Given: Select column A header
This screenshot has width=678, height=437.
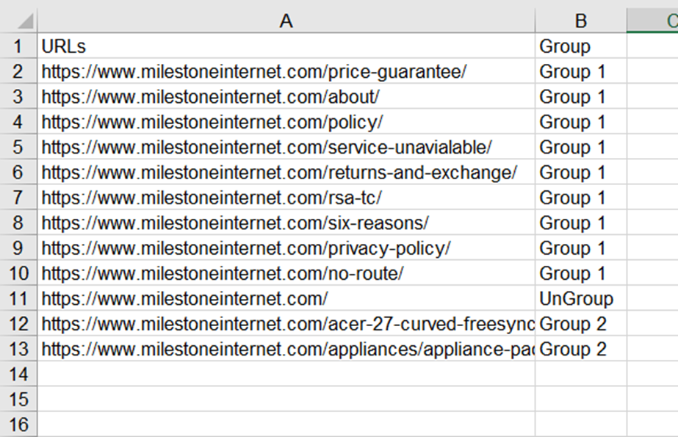Looking at the screenshot, I should click(x=286, y=21).
